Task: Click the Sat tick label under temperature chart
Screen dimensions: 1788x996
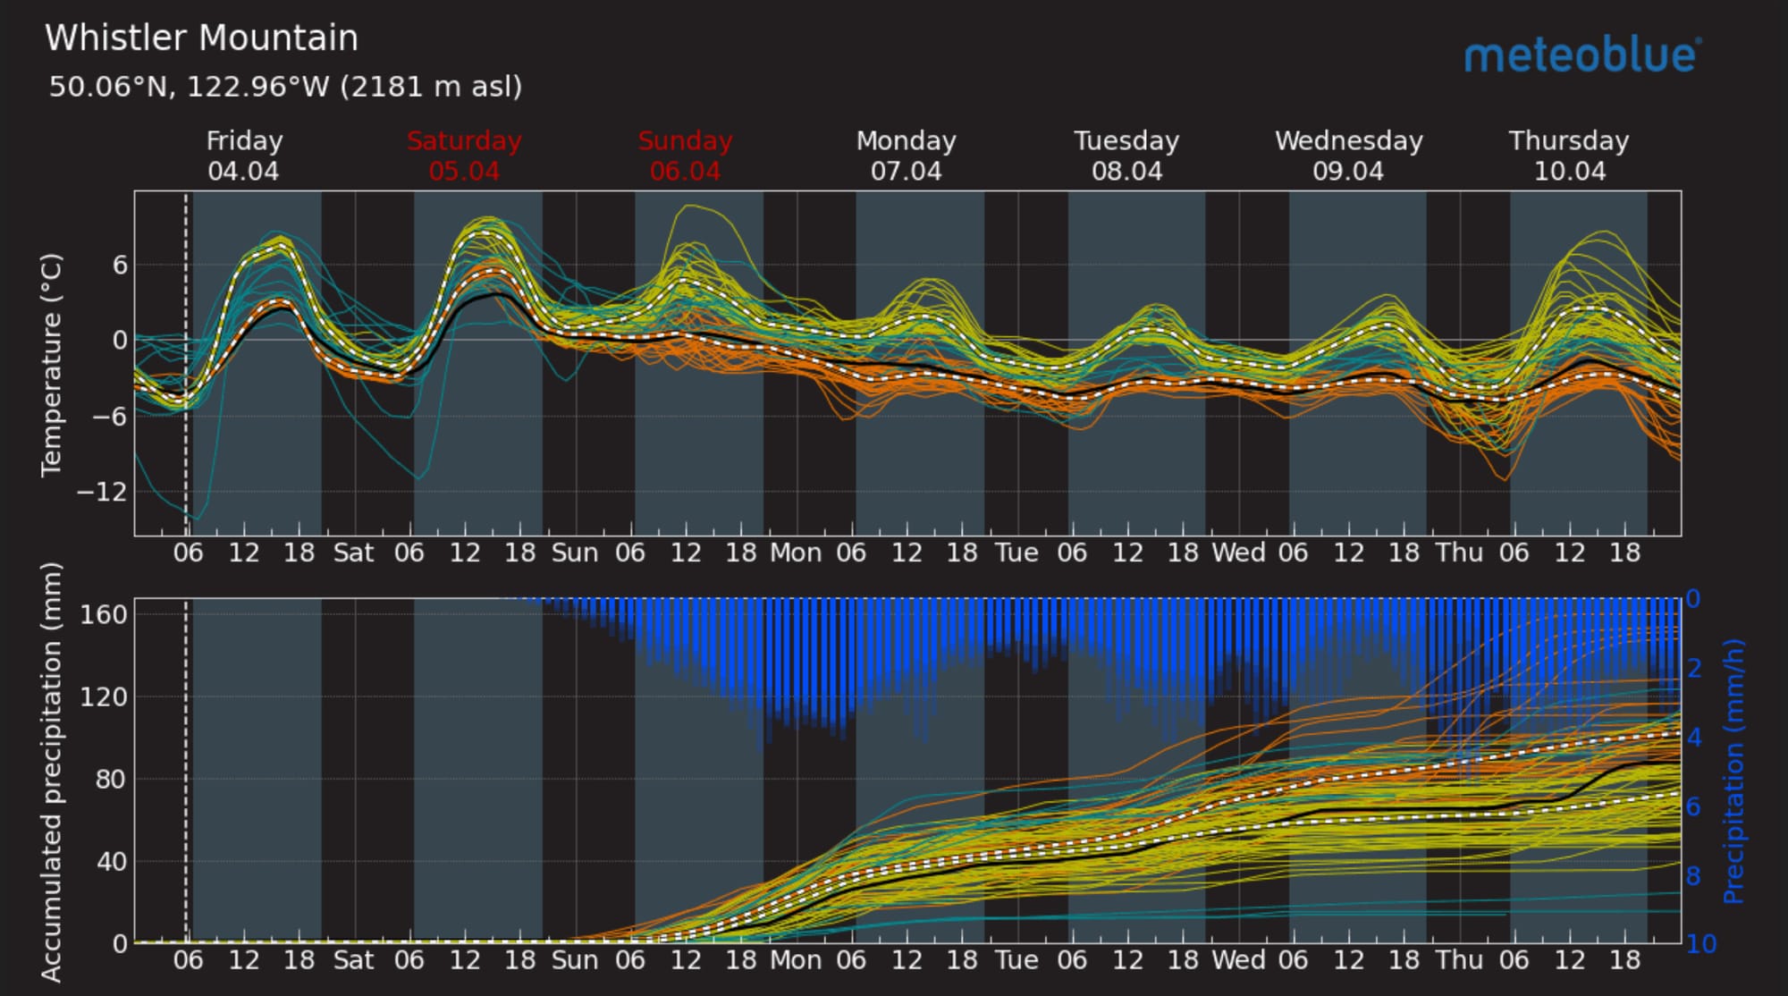Action: click(x=353, y=553)
